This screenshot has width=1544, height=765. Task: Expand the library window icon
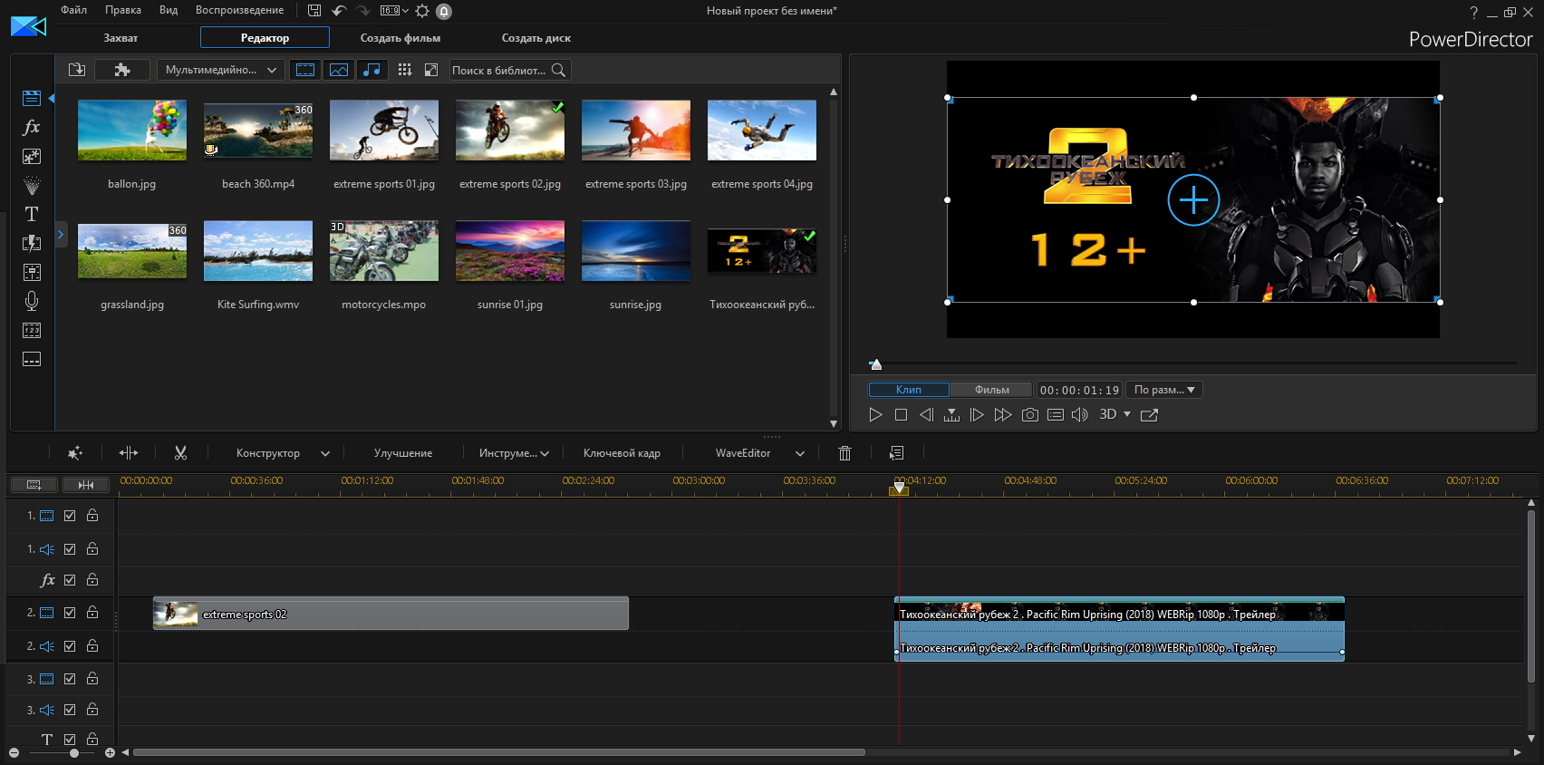[x=431, y=70]
